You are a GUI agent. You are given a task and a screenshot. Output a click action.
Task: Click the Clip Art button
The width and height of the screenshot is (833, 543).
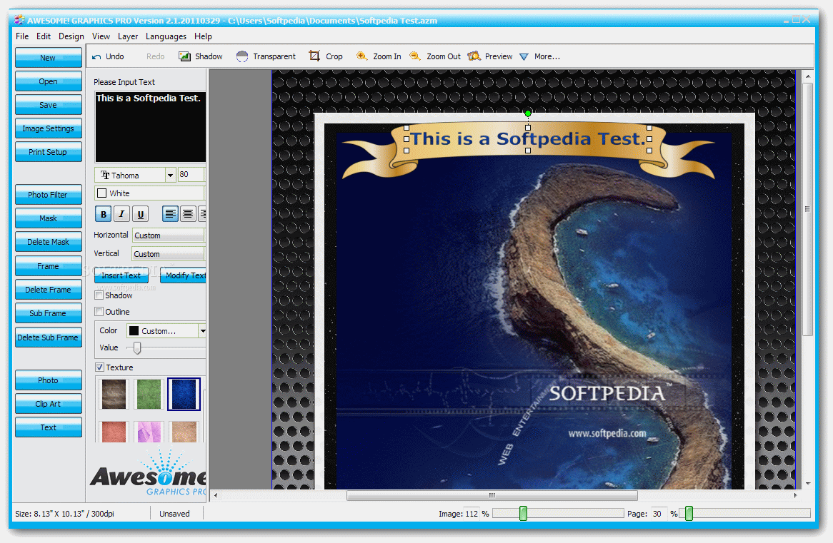click(x=49, y=403)
